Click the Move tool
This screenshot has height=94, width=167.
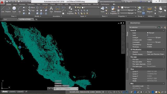point(32,8)
